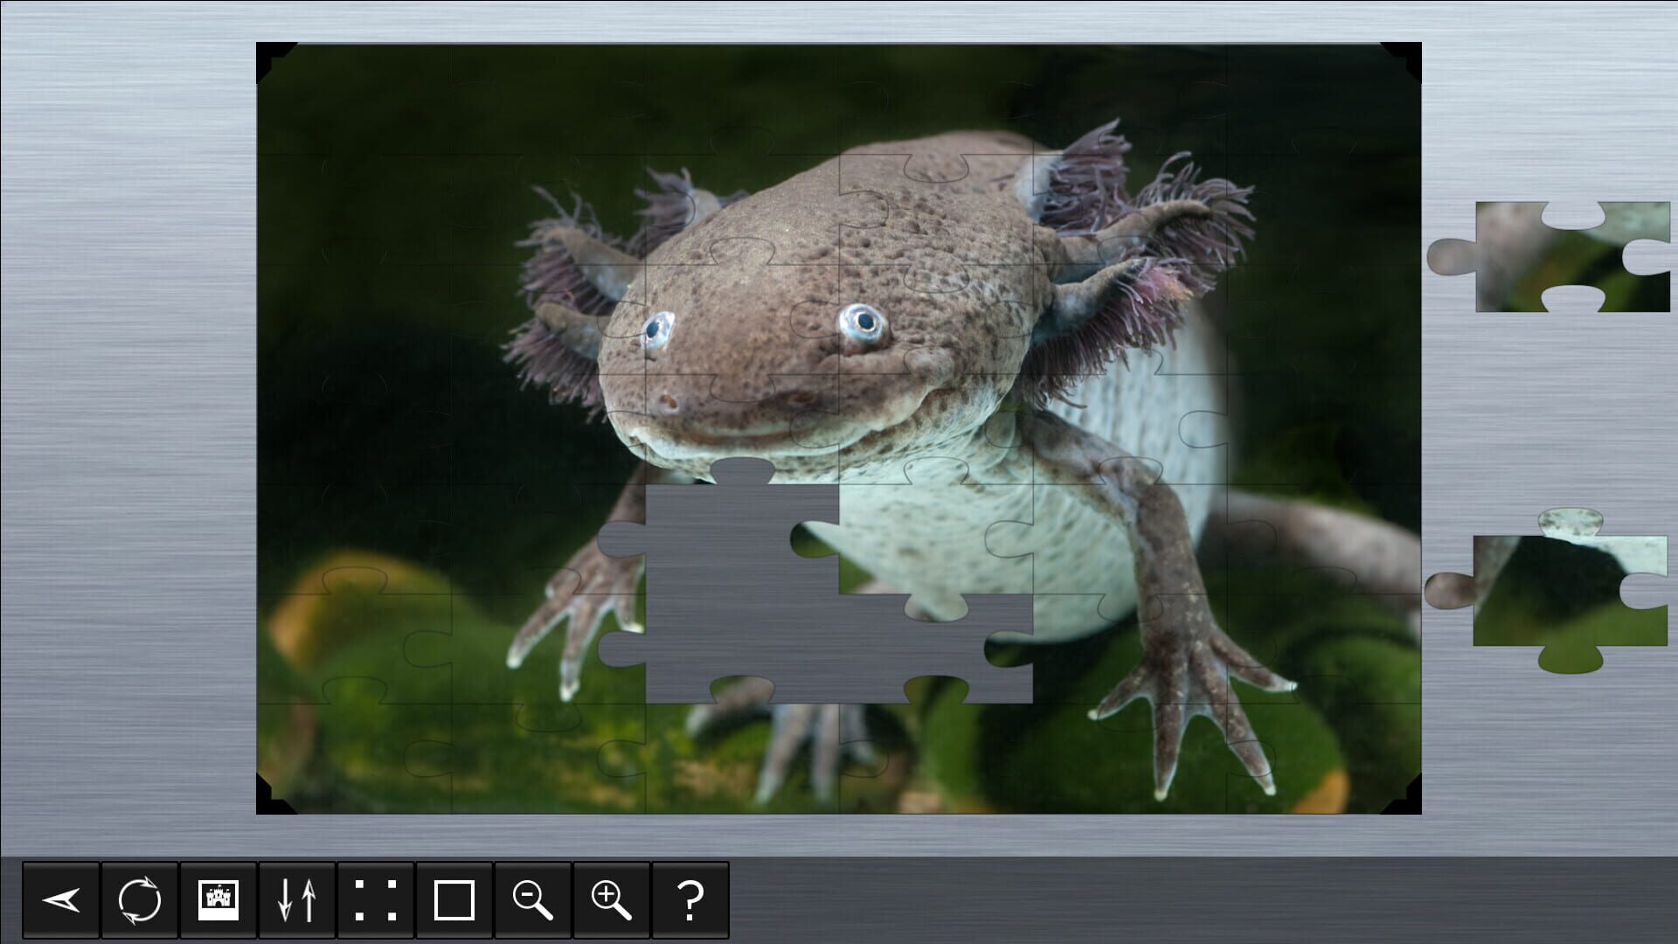Click the back arrow to exit the puzzle

click(61, 901)
